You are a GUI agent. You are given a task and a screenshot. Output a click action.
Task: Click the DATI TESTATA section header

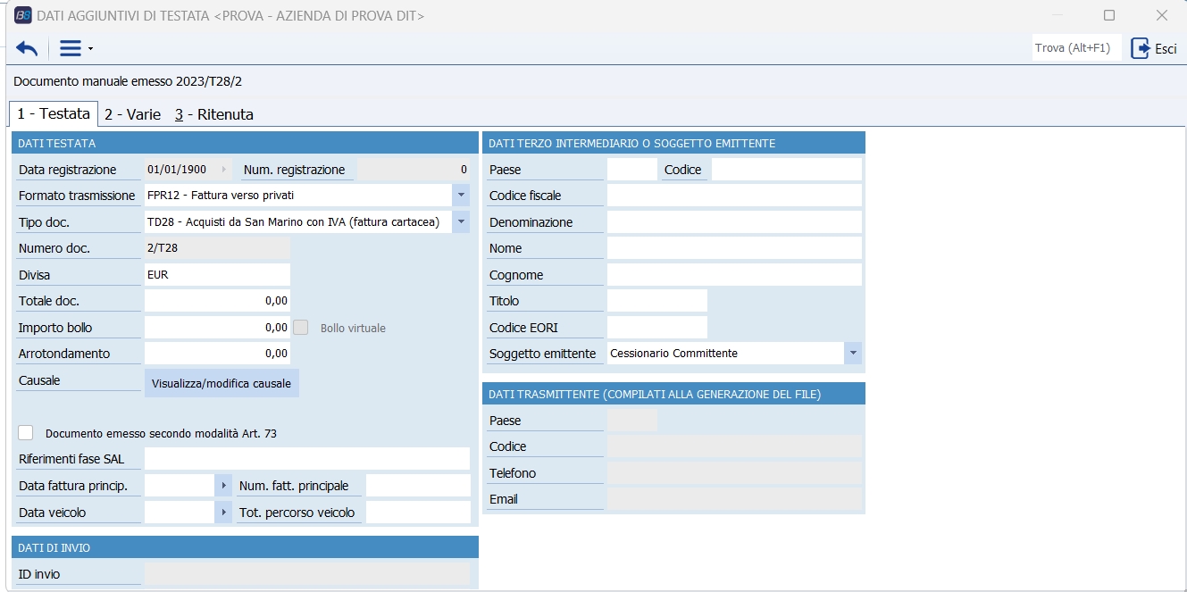(246, 143)
